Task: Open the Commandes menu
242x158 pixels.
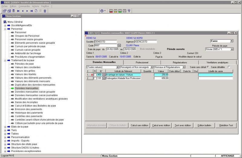Action: pos(24,6)
